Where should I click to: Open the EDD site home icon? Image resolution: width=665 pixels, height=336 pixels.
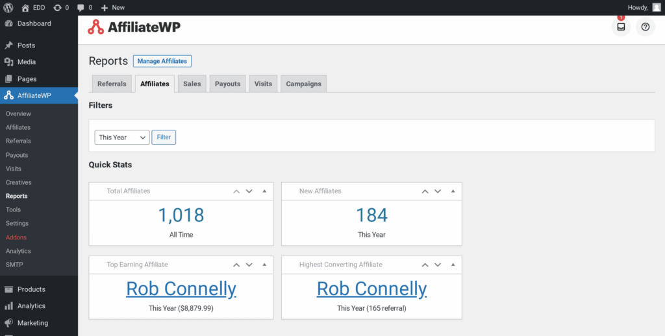click(25, 8)
